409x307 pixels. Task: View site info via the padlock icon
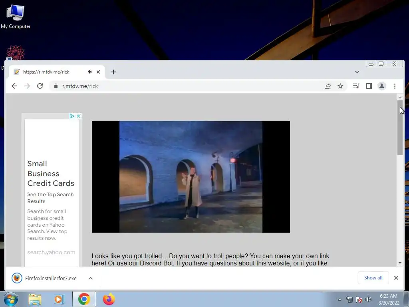click(x=56, y=86)
